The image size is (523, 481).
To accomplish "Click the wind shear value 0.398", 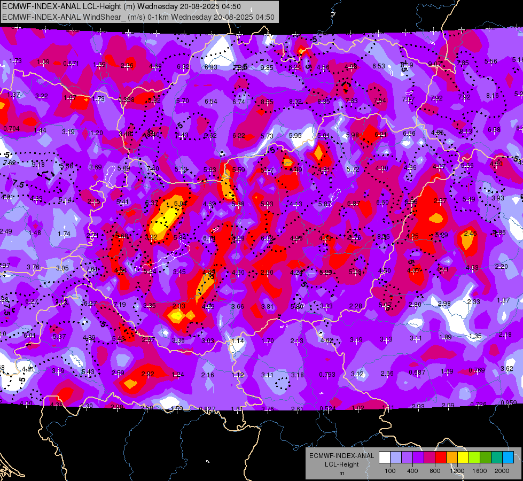I will pos(127,100).
